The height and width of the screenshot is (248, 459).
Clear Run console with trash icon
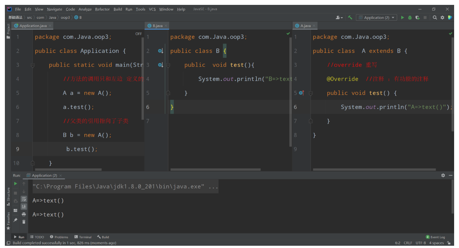pyautogui.click(x=24, y=222)
